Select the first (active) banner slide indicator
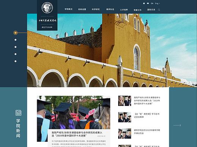197x147 pixels. (x=16, y=33)
